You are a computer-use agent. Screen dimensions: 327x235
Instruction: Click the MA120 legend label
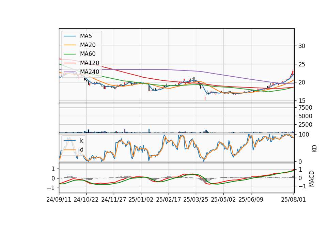click(x=90, y=63)
